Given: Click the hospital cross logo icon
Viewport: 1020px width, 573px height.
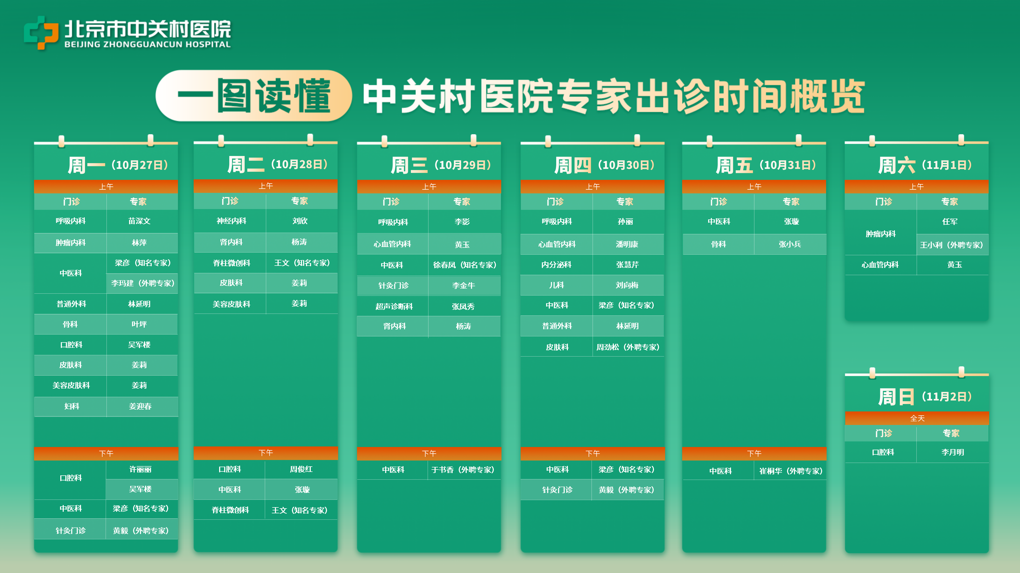Looking at the screenshot, I should [x=41, y=32].
